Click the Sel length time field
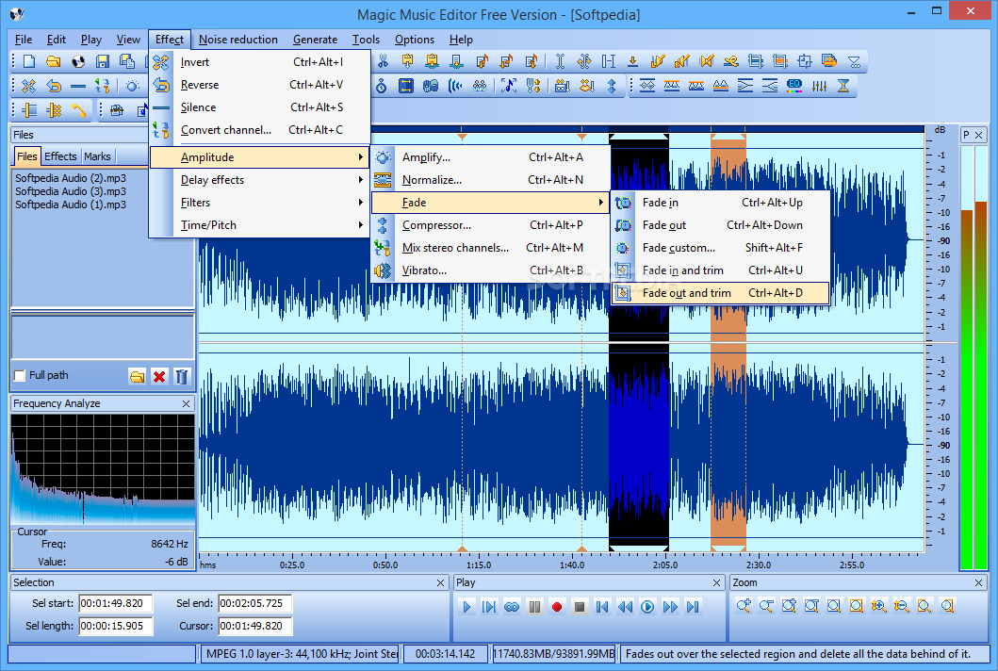Screen dimensions: 998x671 [115, 627]
